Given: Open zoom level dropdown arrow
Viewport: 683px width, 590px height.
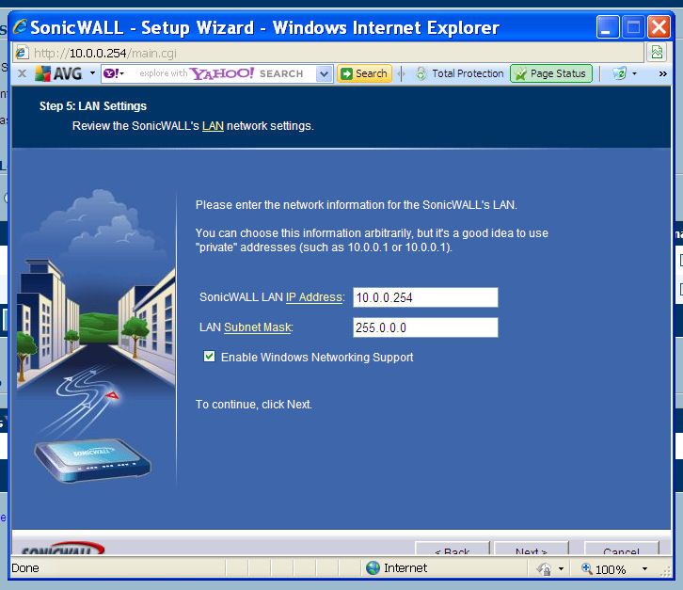Looking at the screenshot, I should click(644, 568).
